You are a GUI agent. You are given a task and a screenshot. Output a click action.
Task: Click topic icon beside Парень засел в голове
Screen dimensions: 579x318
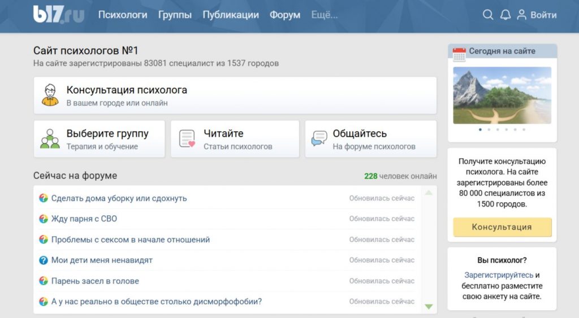coord(43,281)
